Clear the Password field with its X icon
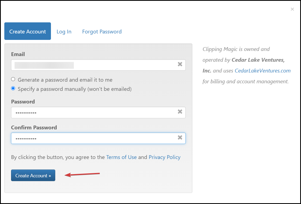Screen dimensions: 301x204 180,112
